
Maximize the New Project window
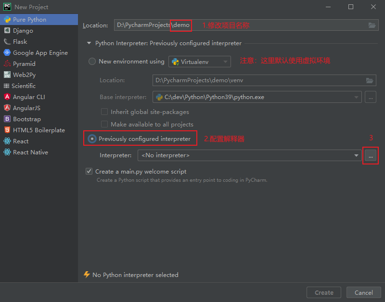coord(351,7)
